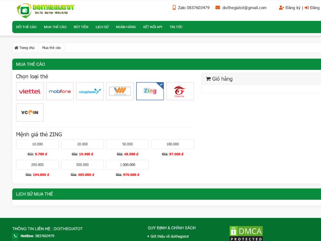Click the Mua thẻ cào breadcrumb
This screenshot has width=321, height=241.
(x=51, y=48)
